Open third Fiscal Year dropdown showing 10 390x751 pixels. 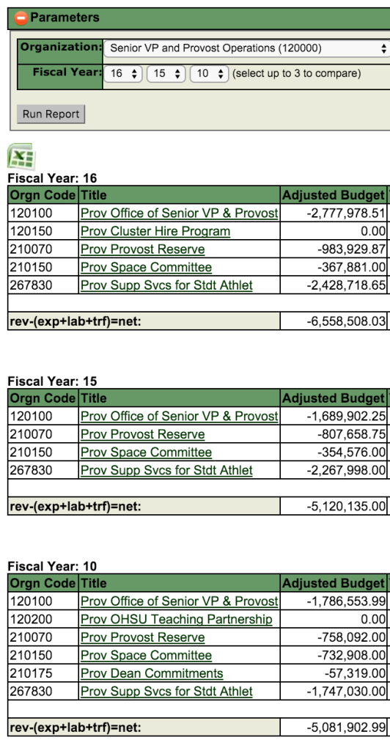(209, 74)
